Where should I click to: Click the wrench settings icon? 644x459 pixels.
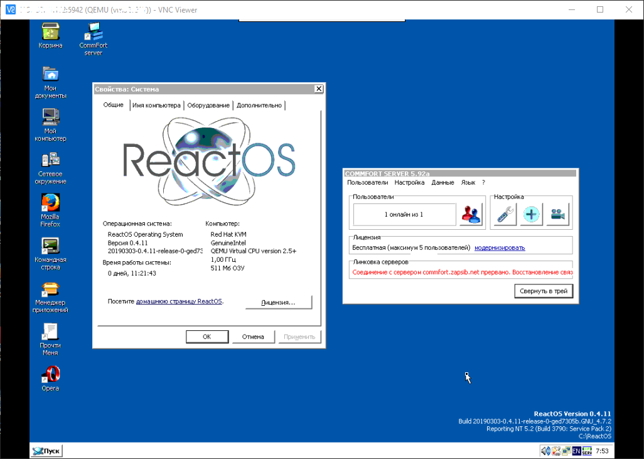tap(505, 214)
